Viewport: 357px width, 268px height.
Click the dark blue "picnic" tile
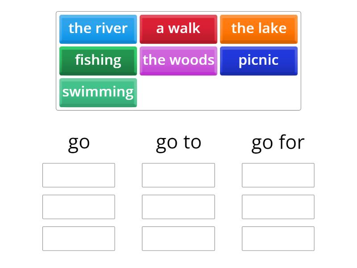click(259, 60)
